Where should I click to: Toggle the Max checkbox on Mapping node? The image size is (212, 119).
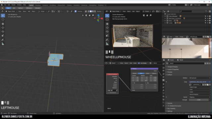(146, 83)
